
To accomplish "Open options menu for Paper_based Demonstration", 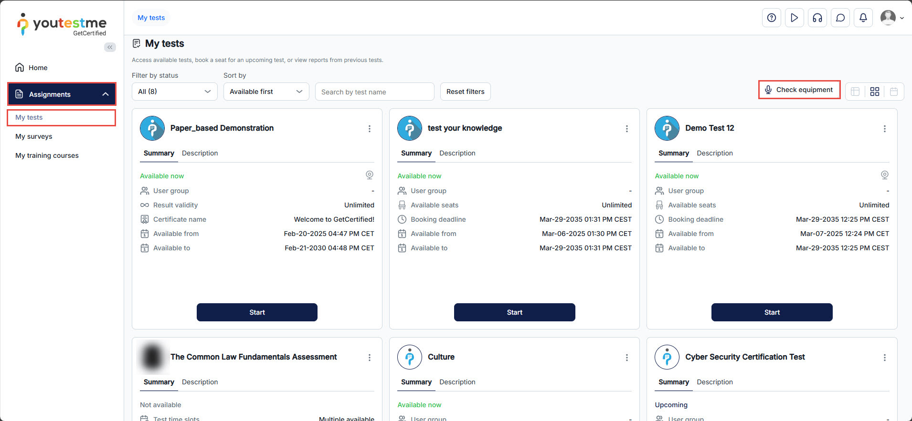I will [x=369, y=129].
